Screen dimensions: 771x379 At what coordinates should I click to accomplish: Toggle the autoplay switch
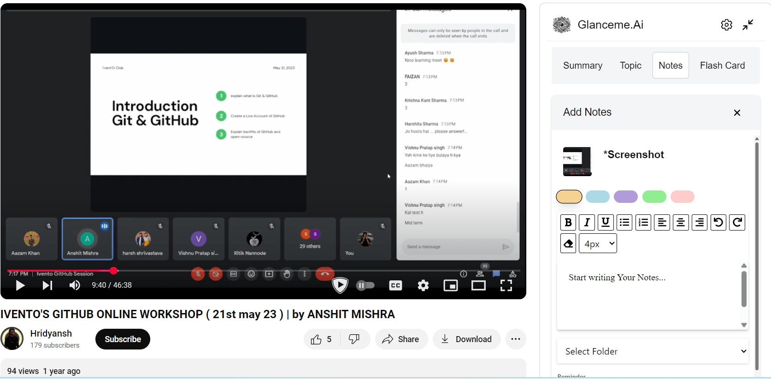point(365,285)
